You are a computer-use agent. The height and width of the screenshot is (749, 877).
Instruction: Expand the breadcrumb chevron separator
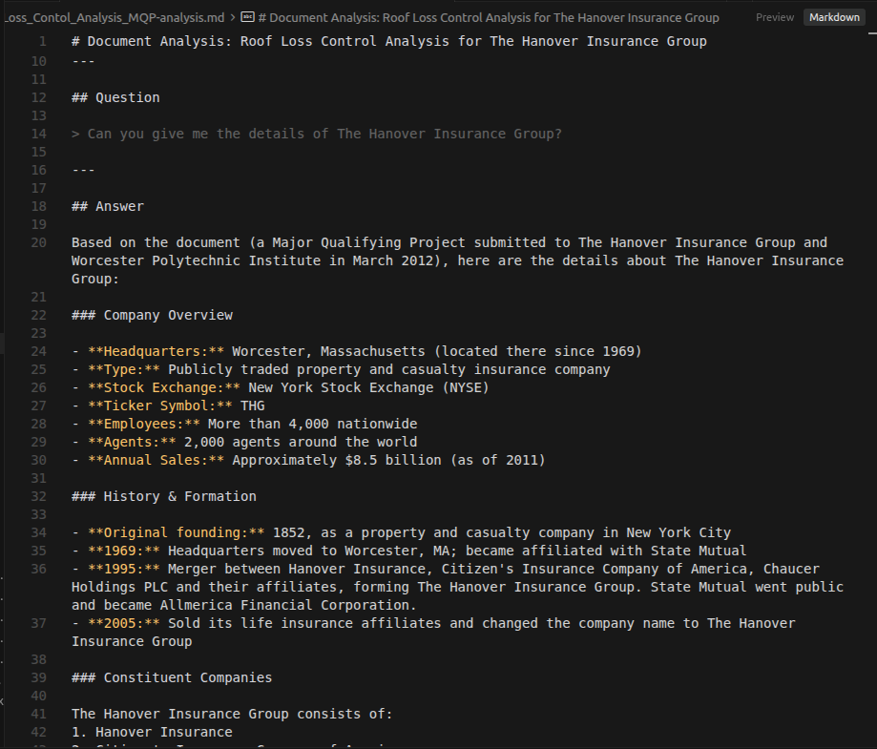pos(233,17)
